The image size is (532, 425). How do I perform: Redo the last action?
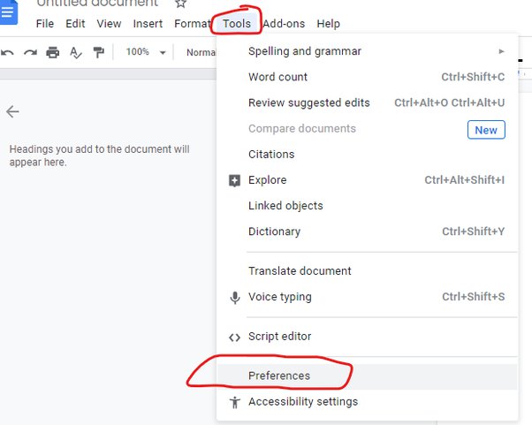[x=30, y=53]
